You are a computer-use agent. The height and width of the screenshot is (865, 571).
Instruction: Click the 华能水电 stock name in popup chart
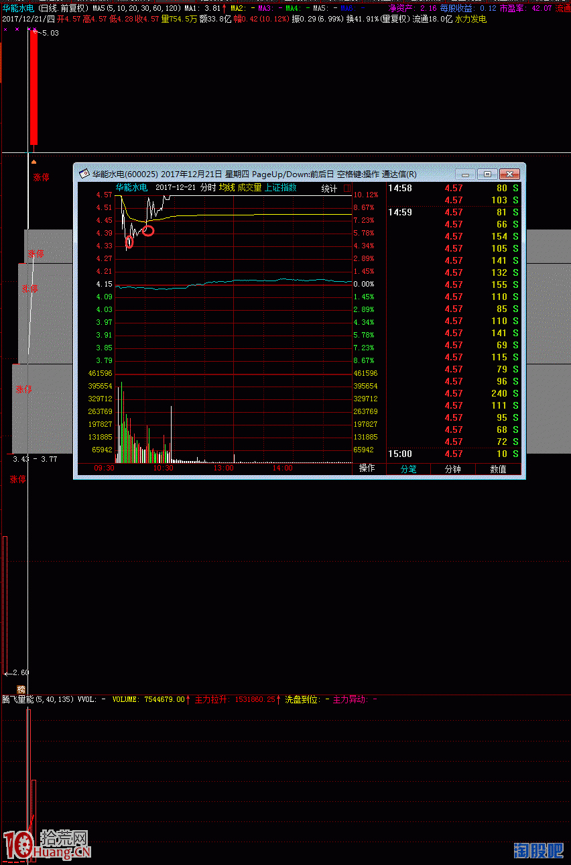click(131, 188)
